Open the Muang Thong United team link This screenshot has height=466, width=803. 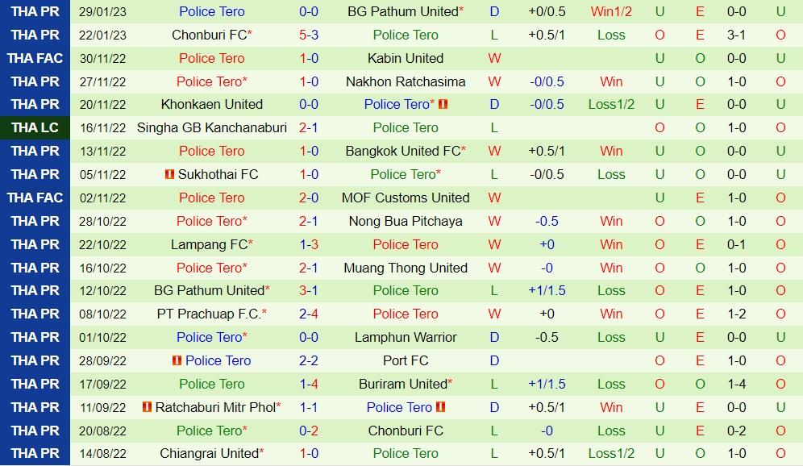(x=406, y=268)
